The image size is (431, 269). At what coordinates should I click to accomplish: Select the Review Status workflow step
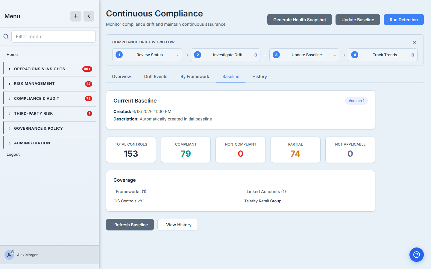tap(147, 55)
